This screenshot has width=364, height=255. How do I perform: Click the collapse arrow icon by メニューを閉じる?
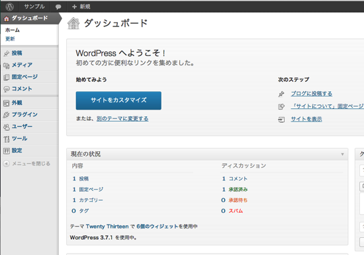[7, 164]
